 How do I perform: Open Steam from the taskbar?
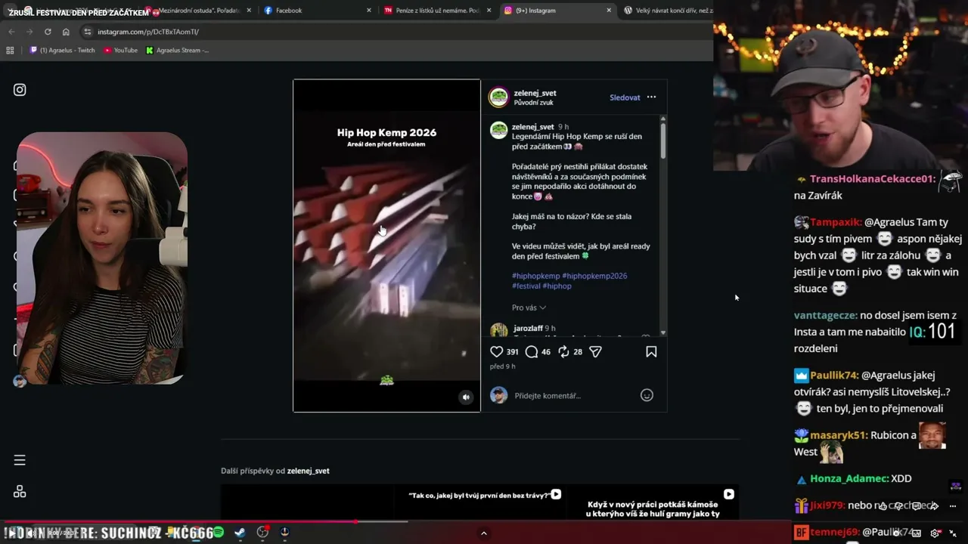click(x=240, y=533)
